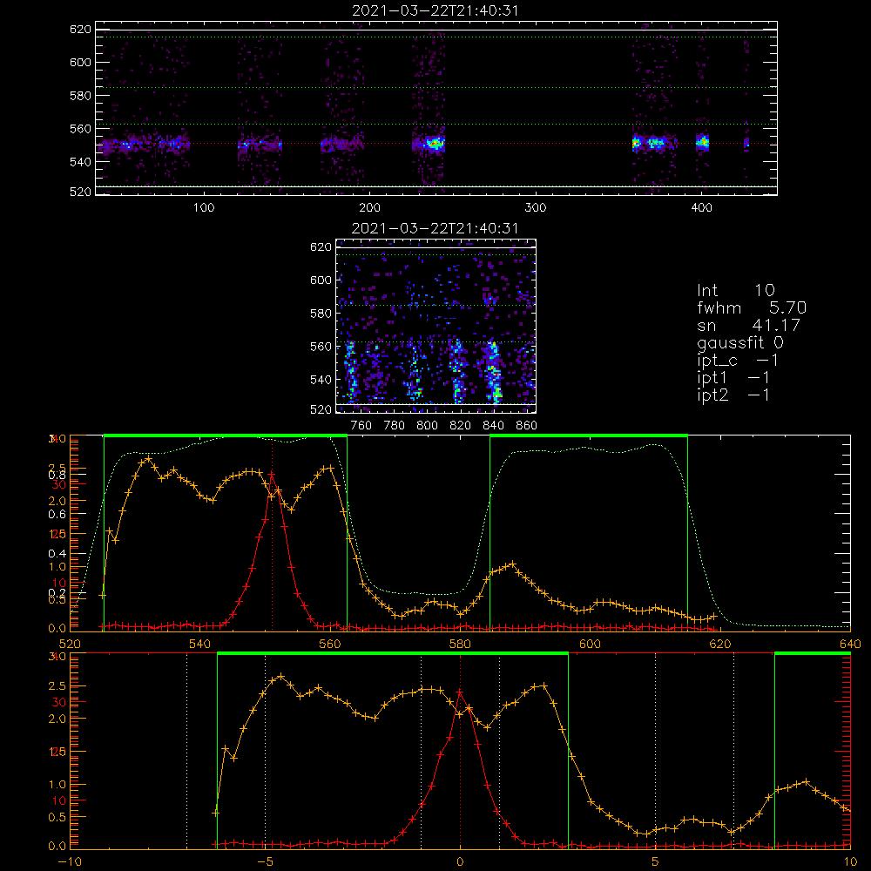The width and height of the screenshot is (871, 871).
Task: Click the '820' x-axis label of middle image
Action: [x=460, y=426]
